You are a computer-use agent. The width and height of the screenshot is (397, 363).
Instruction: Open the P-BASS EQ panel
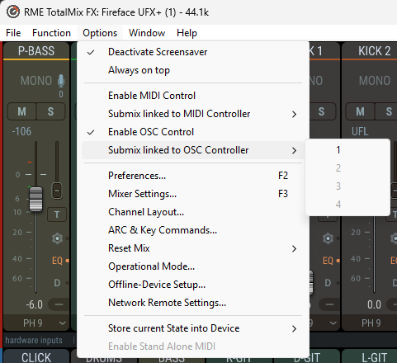57,261
